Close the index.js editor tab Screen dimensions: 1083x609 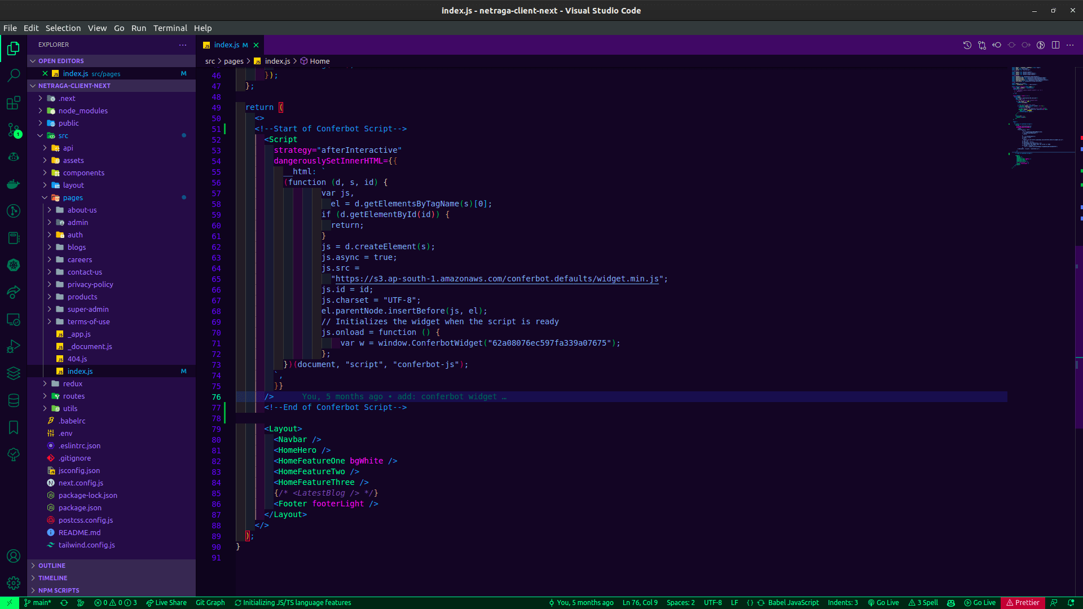pos(256,45)
